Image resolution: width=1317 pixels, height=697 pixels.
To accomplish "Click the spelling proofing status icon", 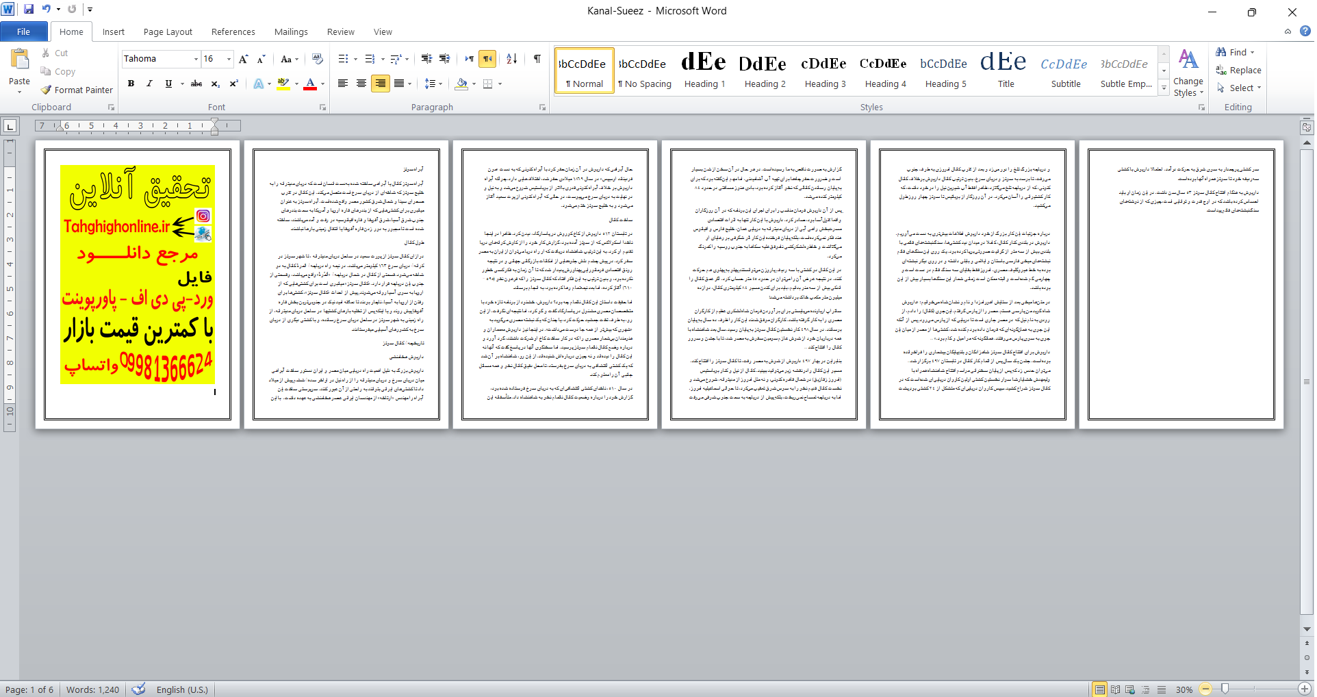I will [x=138, y=689].
